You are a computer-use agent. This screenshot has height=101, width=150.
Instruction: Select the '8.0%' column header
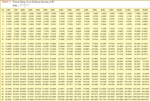click(103, 10)
